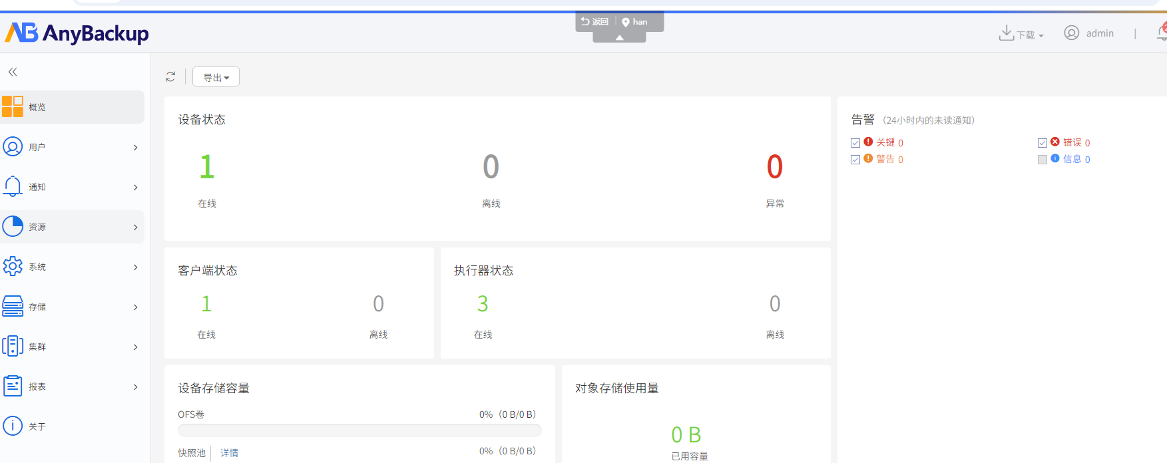Click the 关于 info icon
Image resolution: width=1167 pixels, height=463 pixels.
click(x=13, y=426)
